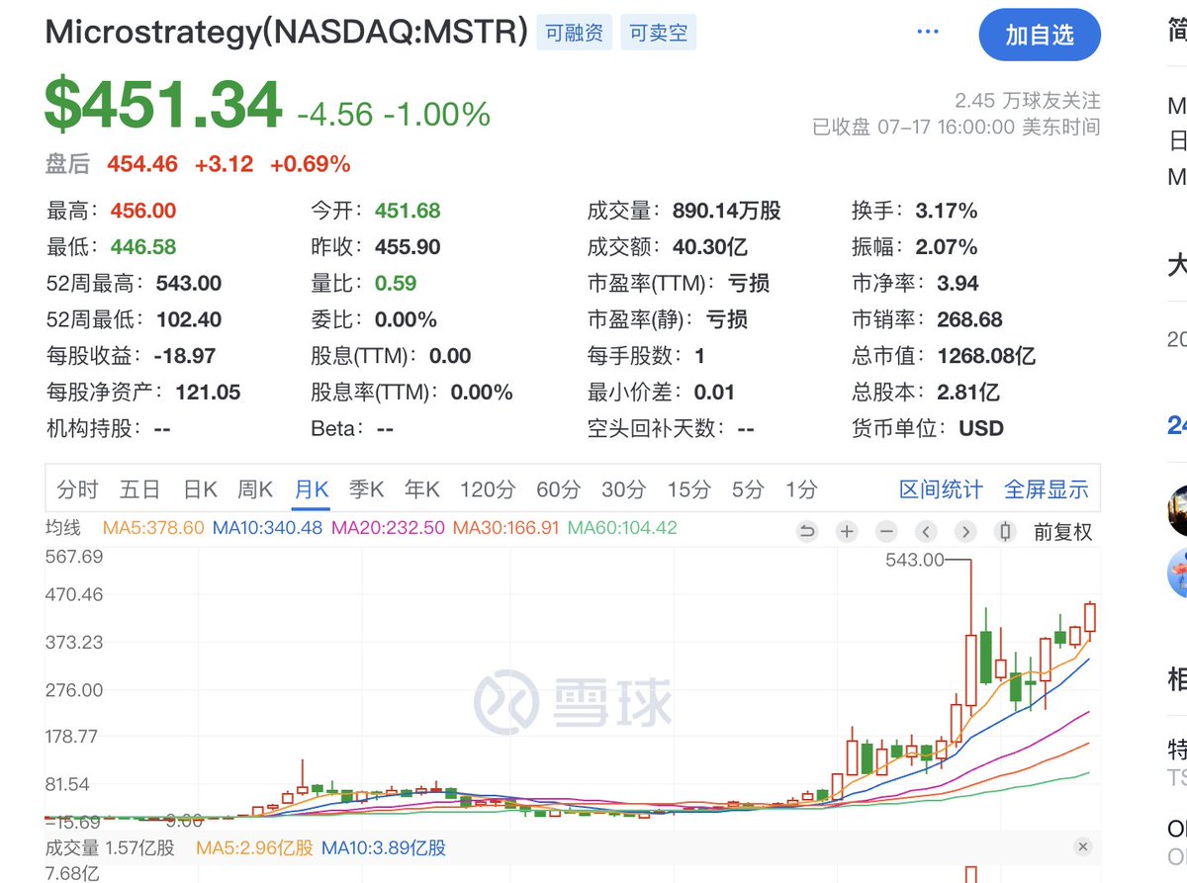Click the 每股收益 value -18.97
This screenshot has height=883, width=1187.
[x=185, y=356]
